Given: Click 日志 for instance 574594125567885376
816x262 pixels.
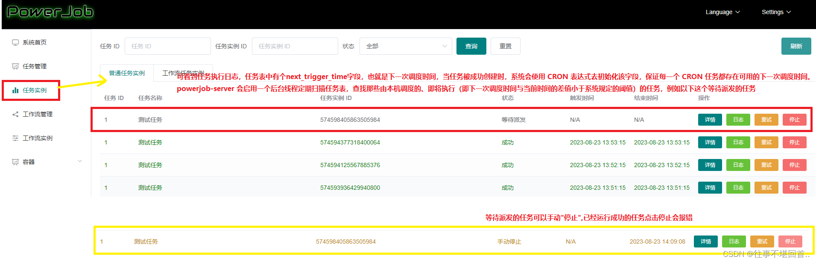Looking at the screenshot, I should (x=738, y=165).
